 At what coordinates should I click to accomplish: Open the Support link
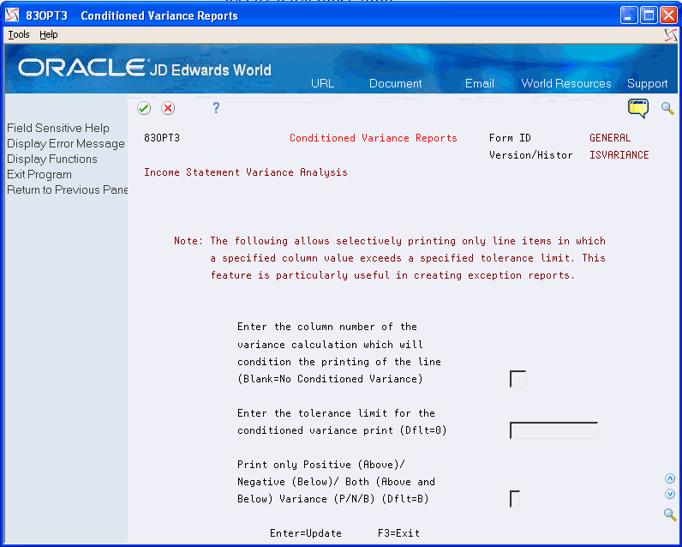click(x=647, y=83)
